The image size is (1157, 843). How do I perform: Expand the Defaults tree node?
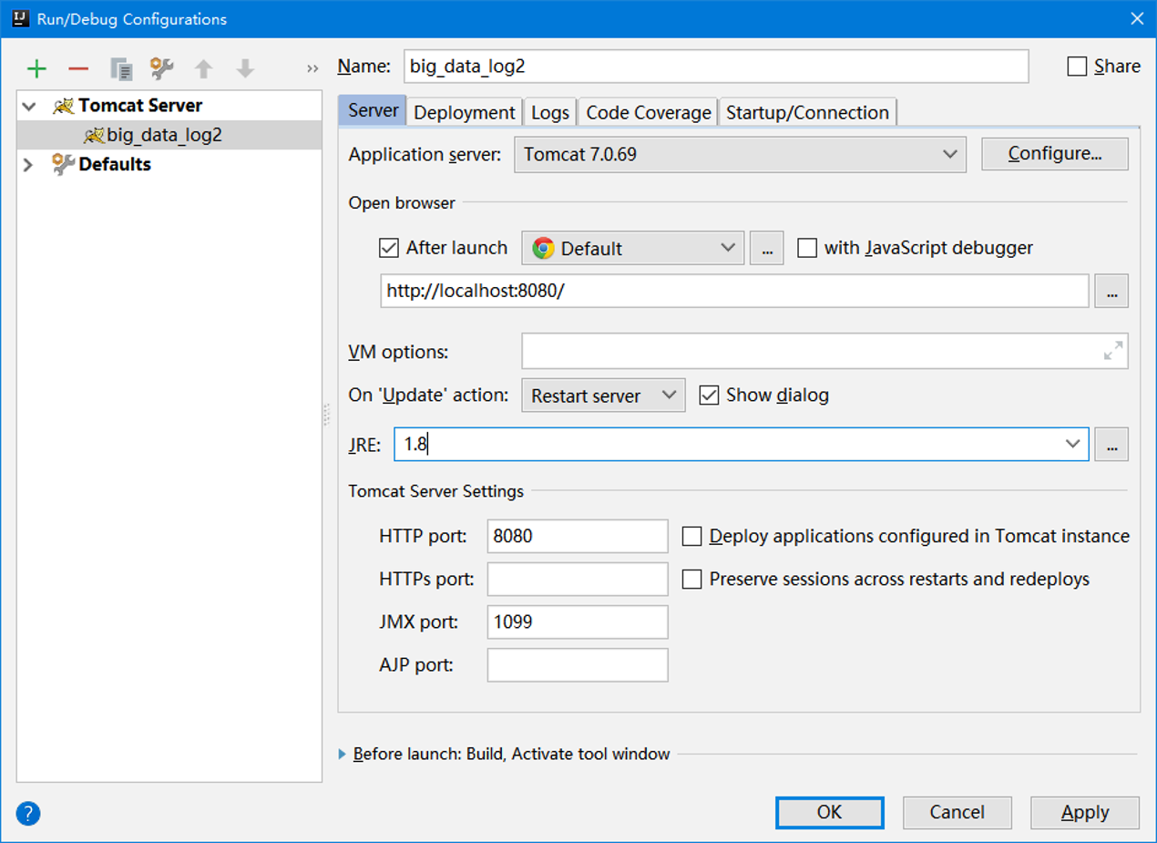28,165
